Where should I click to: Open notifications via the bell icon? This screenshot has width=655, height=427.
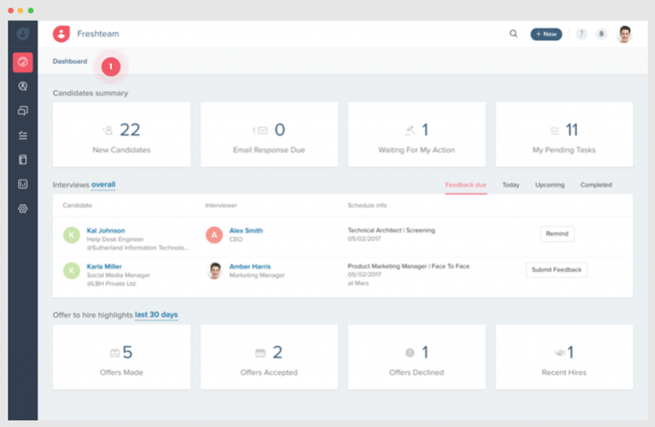pos(601,34)
